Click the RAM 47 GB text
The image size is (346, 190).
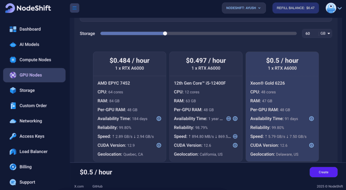coord(261,101)
